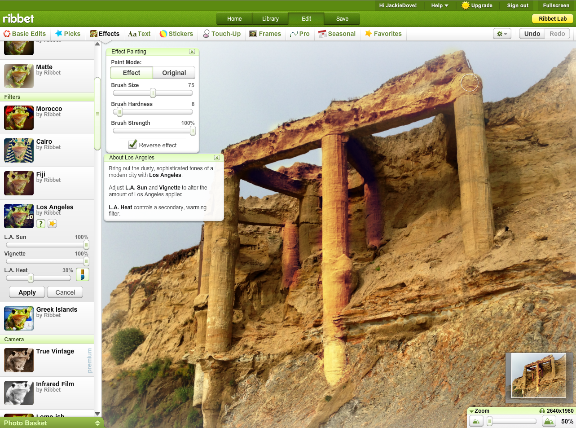Open the Favorites tab
Screen dimensions: 576x428
383,34
